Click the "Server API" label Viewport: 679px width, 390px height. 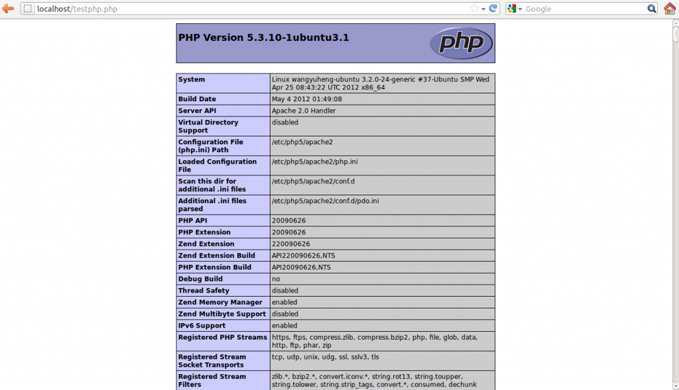197,111
